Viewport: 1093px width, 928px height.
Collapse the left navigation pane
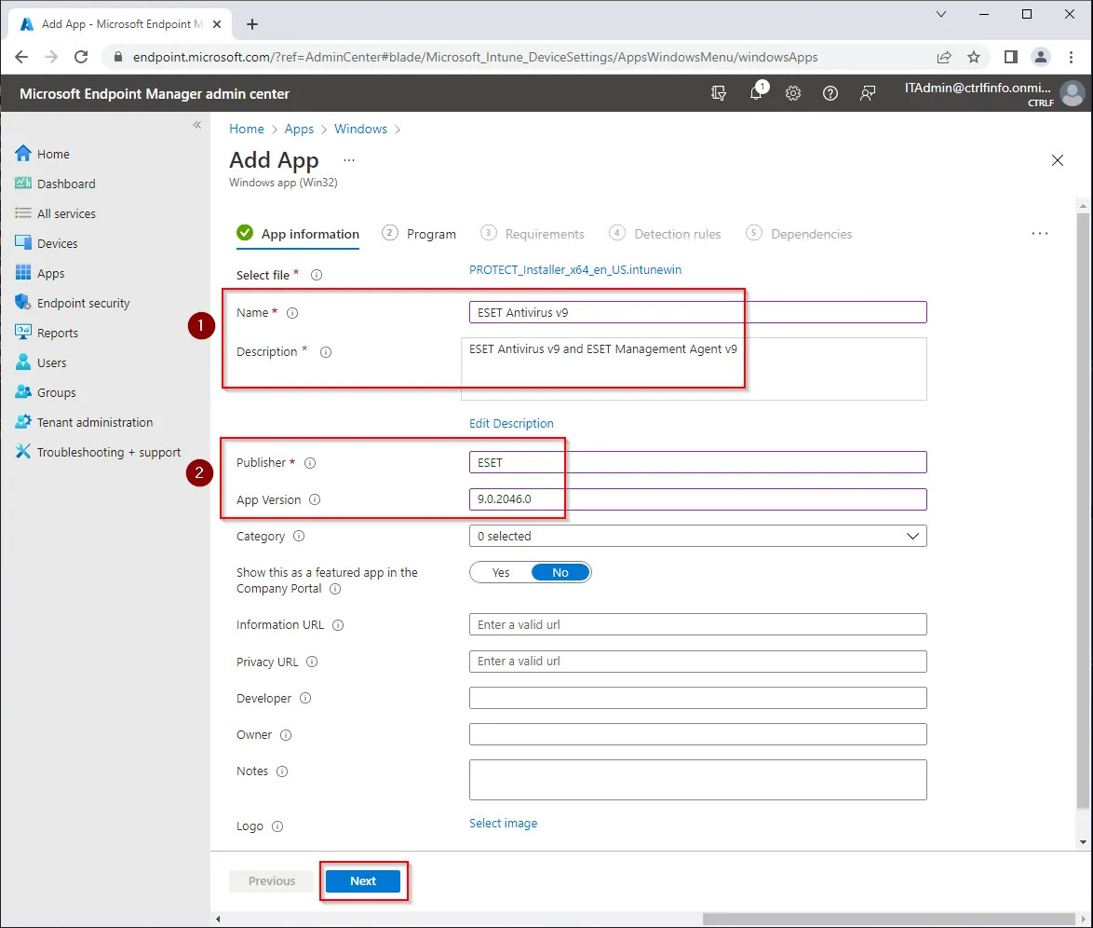tap(197, 125)
